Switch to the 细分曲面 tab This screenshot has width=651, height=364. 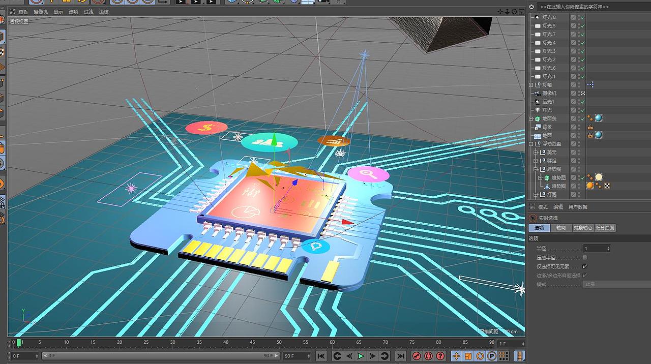click(x=605, y=228)
